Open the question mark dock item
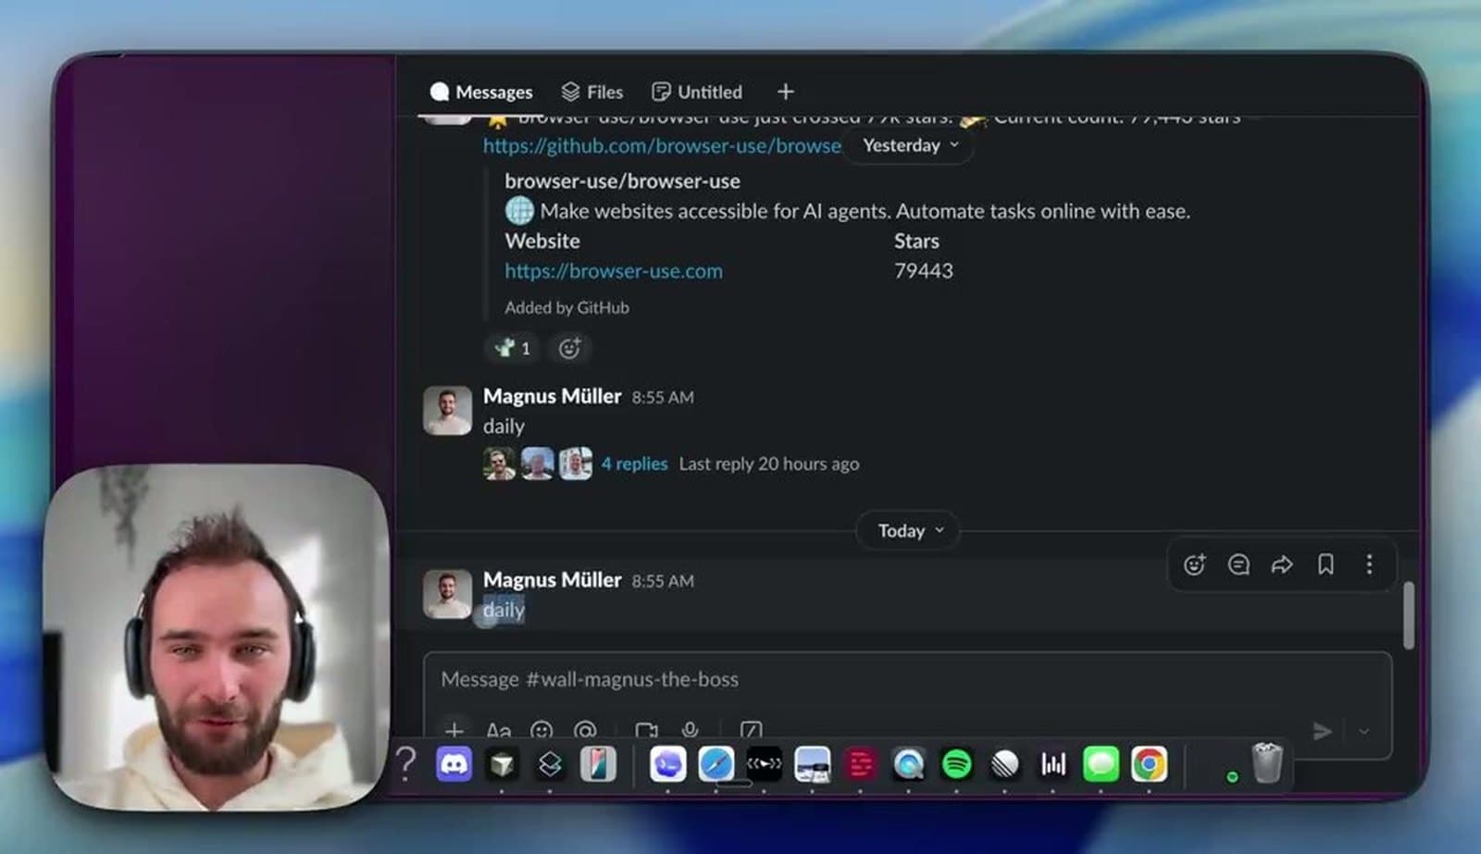This screenshot has height=854, width=1481. pyautogui.click(x=405, y=764)
